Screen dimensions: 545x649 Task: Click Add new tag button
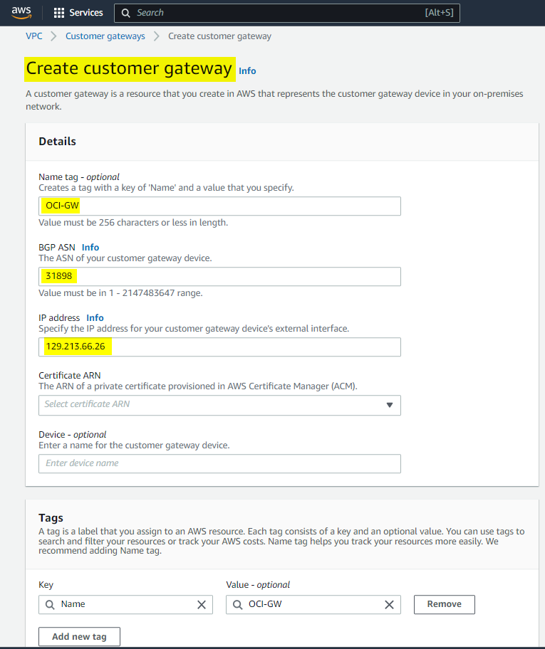tap(79, 636)
